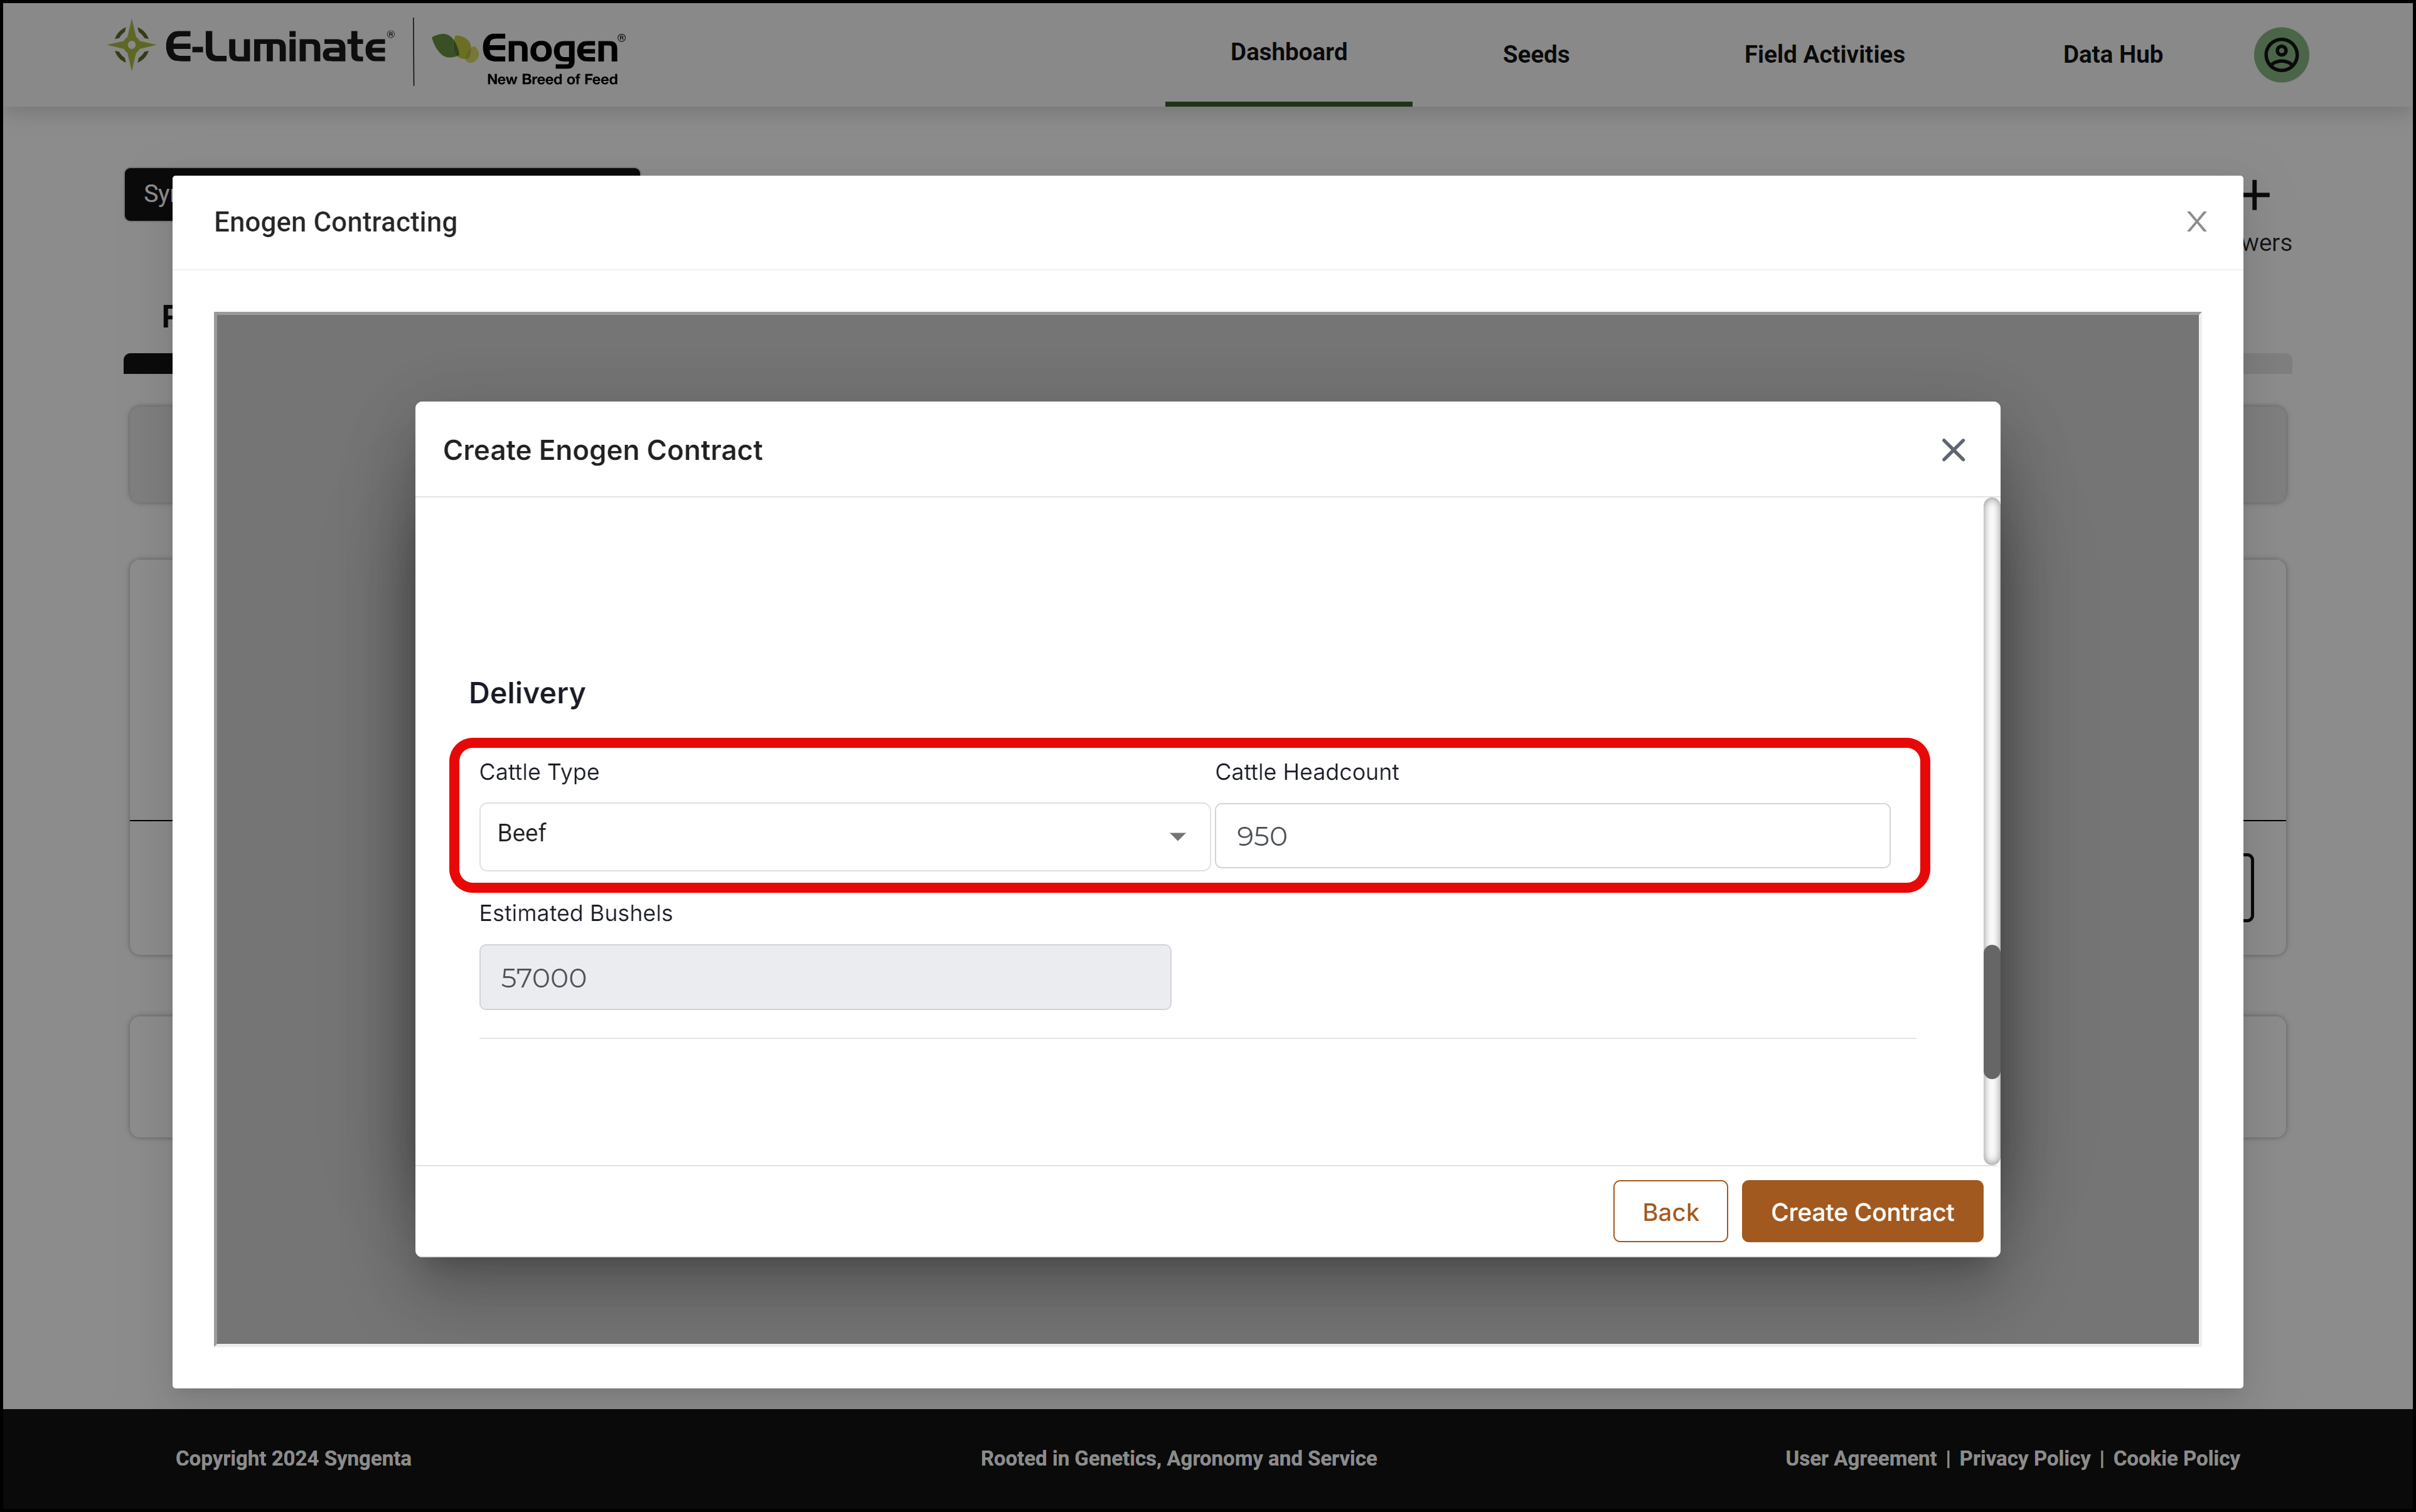
Task: Expand the Cattle Type dropdown arrow
Action: pos(1177,836)
